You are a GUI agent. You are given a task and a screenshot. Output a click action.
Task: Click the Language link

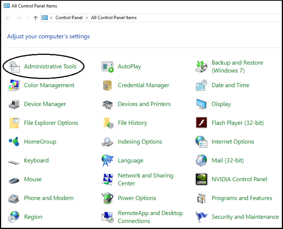coord(131,161)
